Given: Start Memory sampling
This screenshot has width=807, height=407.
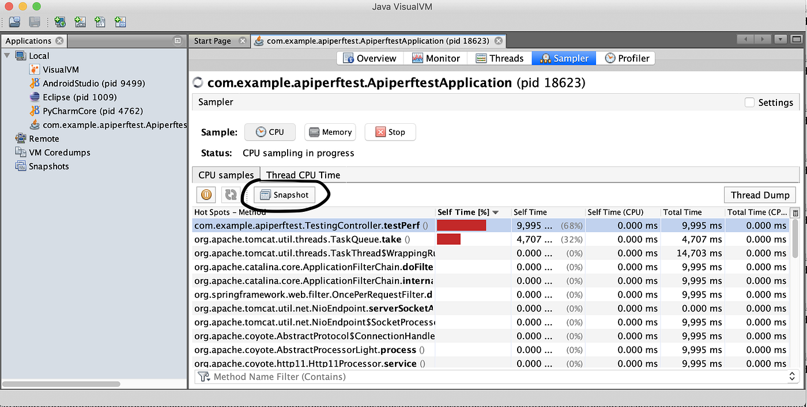Looking at the screenshot, I should point(330,132).
